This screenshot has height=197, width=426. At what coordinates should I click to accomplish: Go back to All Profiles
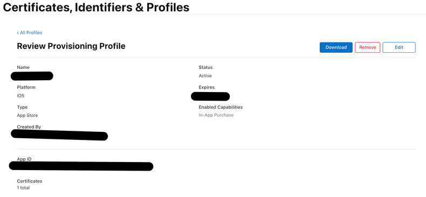click(x=30, y=33)
